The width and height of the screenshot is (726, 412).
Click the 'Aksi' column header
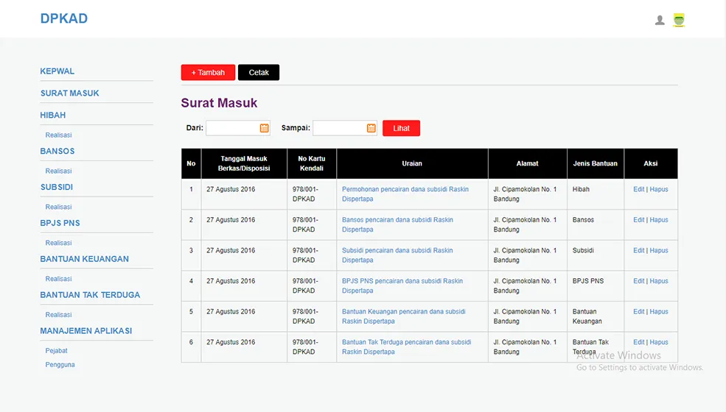point(651,163)
